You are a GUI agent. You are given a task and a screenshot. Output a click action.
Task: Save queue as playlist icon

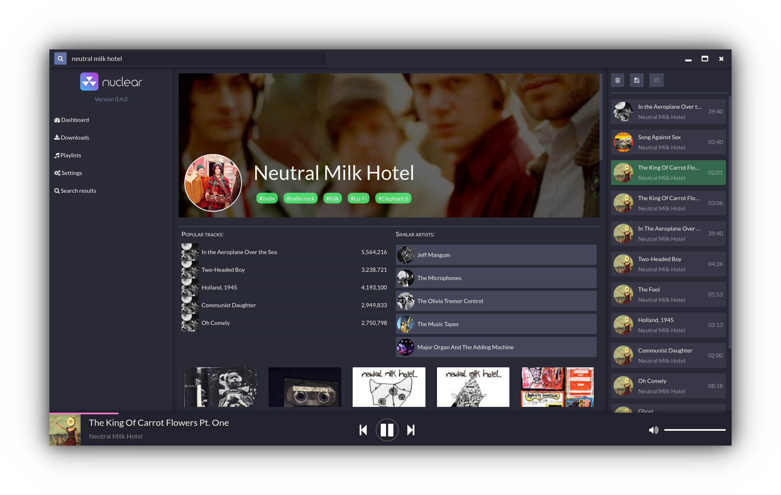tap(637, 80)
